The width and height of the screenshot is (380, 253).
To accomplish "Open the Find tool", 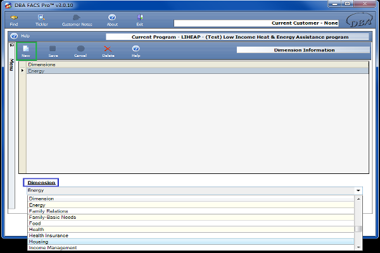I will tap(14, 21).
